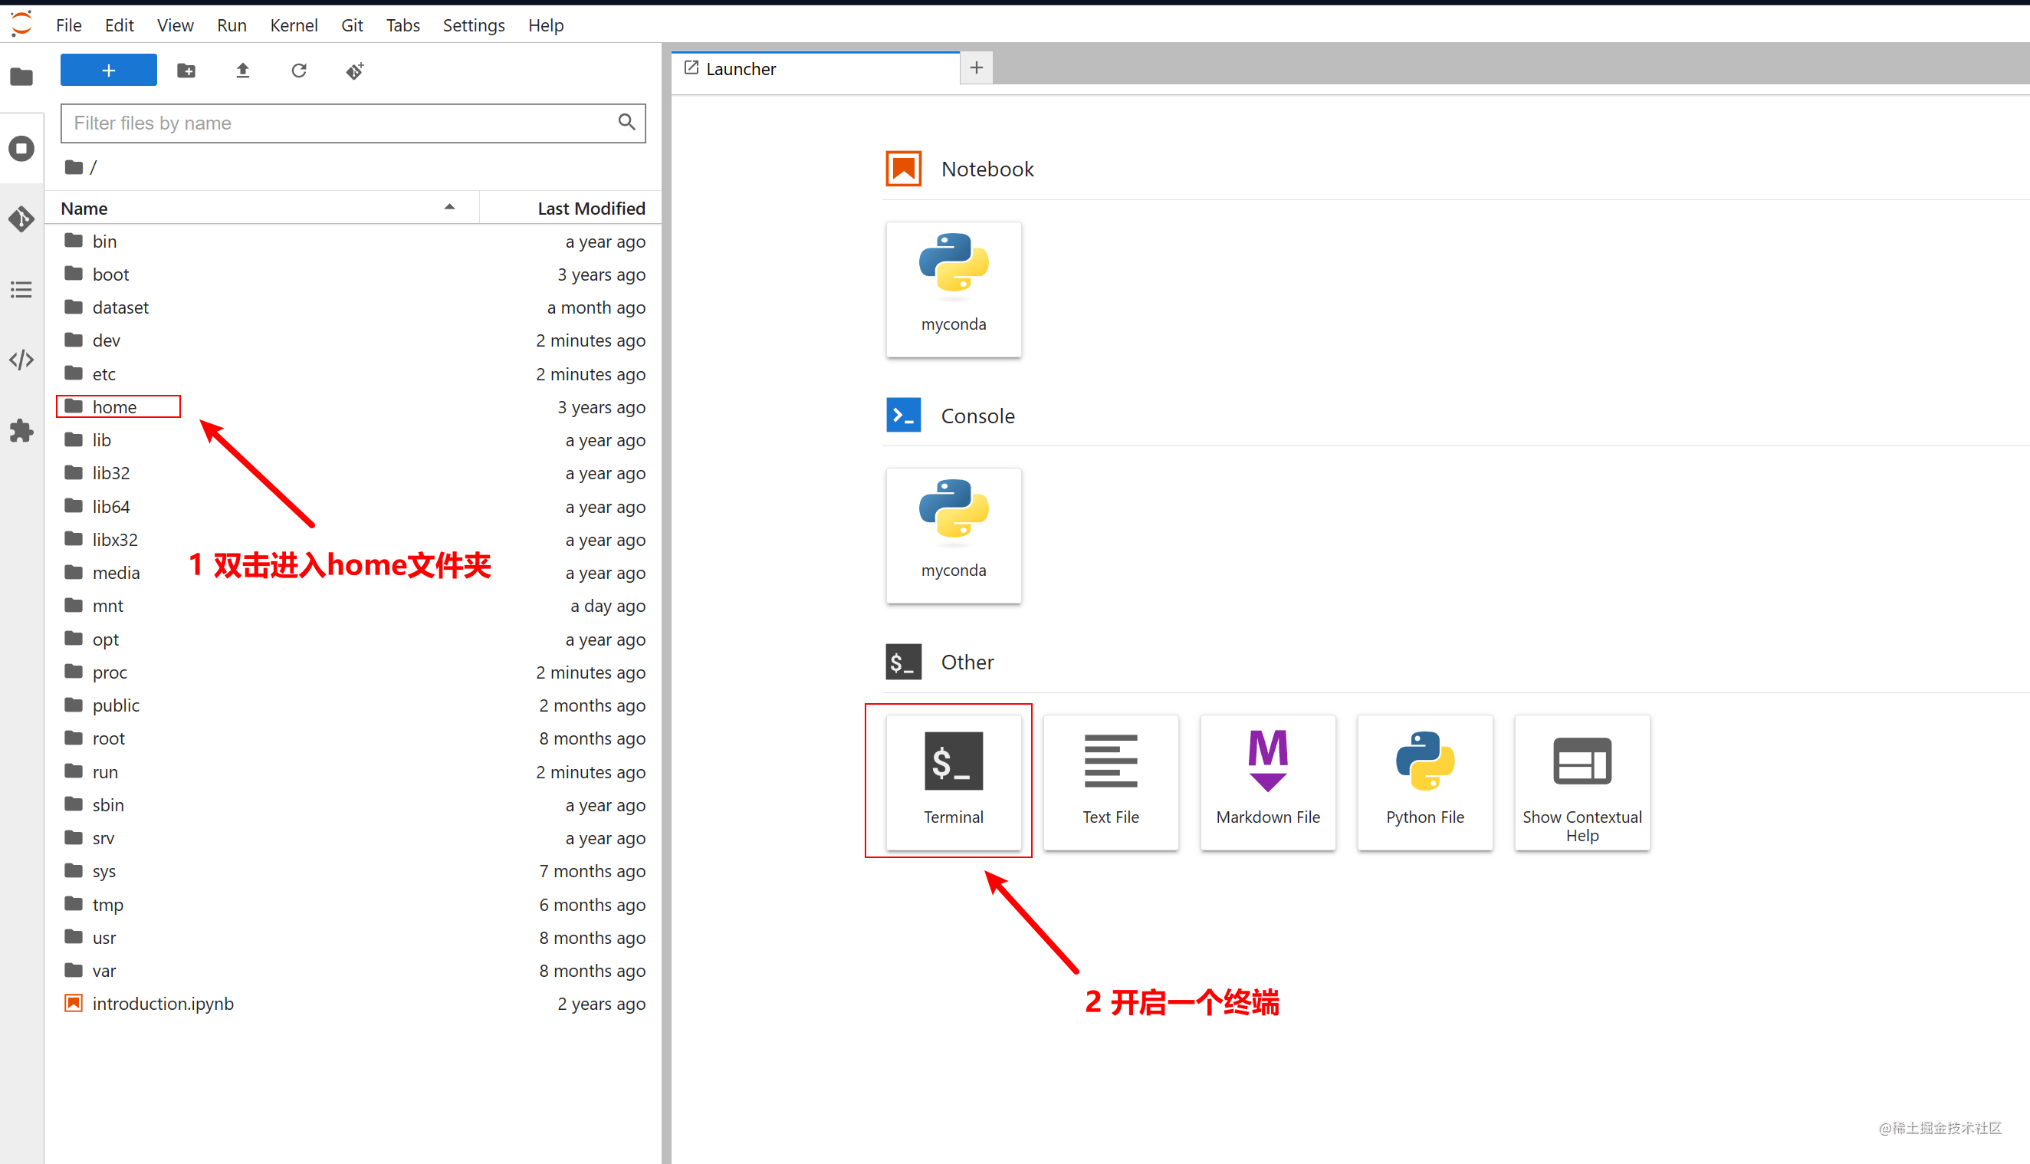
Task: Create a new Python File
Action: [1424, 779]
